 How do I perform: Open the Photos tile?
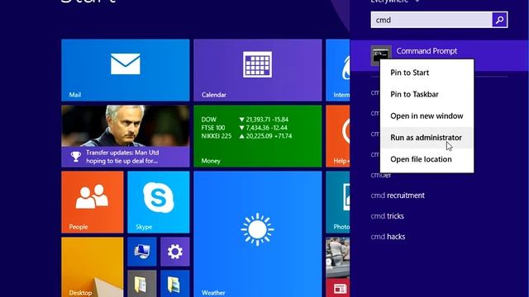click(x=338, y=202)
